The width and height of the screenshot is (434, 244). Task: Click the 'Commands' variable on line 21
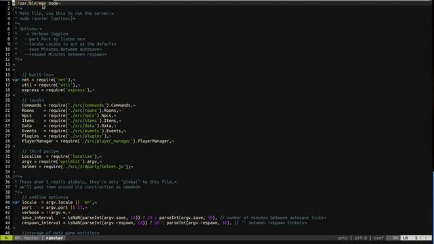(31, 106)
